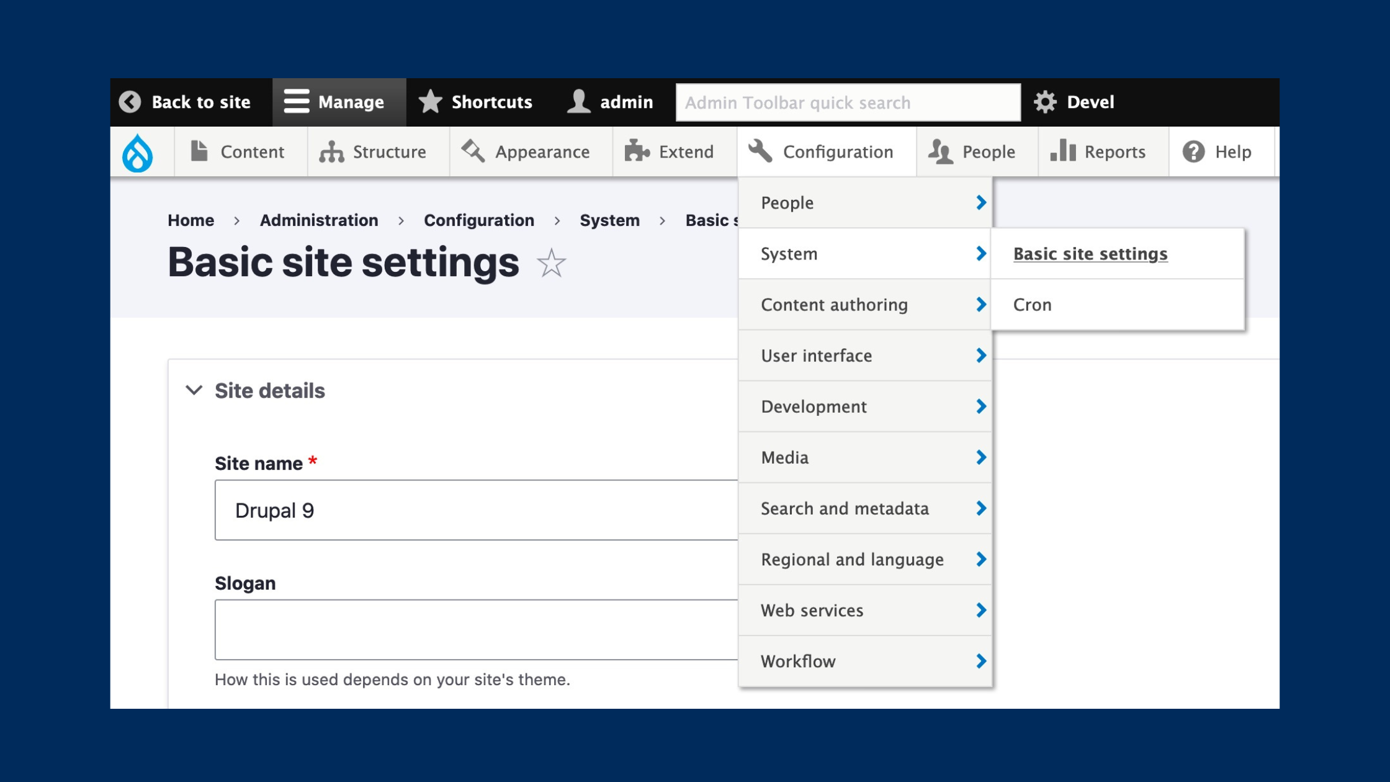Open the Content toolbar tab

point(241,151)
